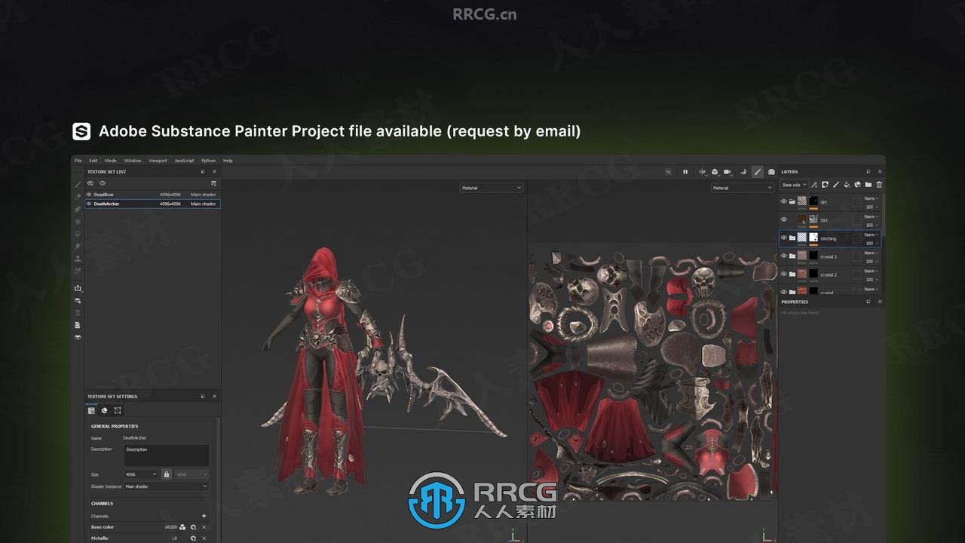Click the Iray render camera icon
This screenshot has width=965, height=543.
click(771, 172)
